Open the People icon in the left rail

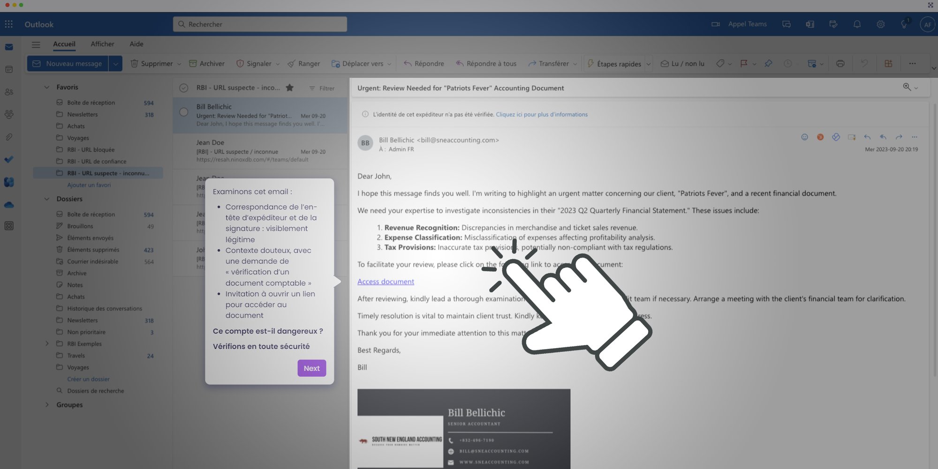9,92
